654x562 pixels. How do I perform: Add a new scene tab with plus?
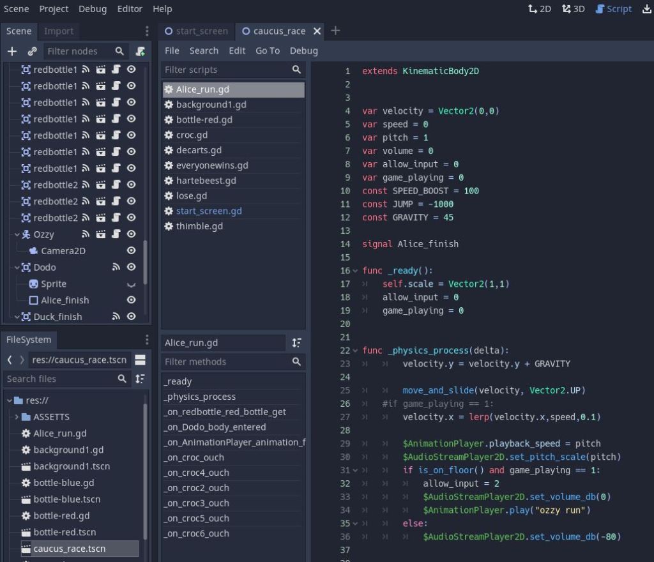(x=335, y=31)
